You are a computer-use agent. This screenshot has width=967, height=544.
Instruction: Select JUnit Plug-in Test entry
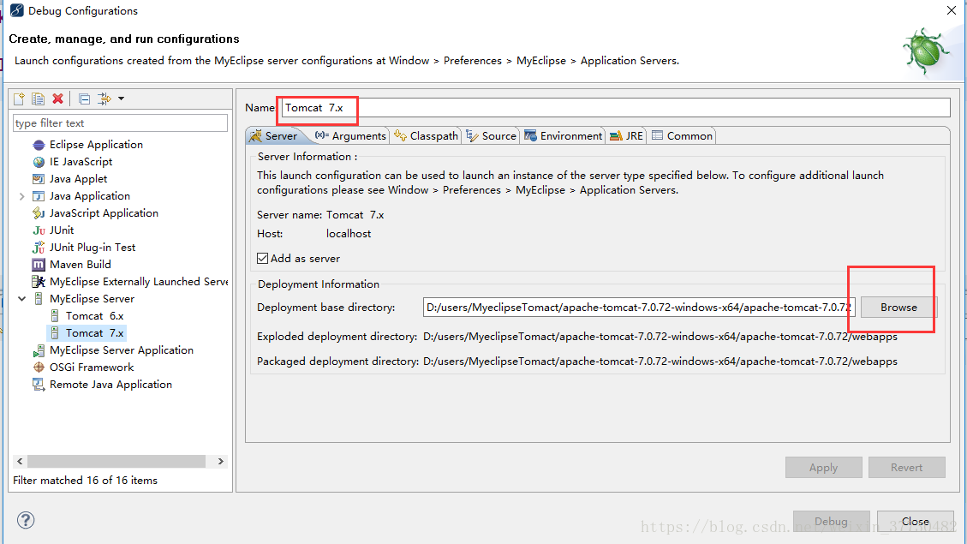[93, 248]
